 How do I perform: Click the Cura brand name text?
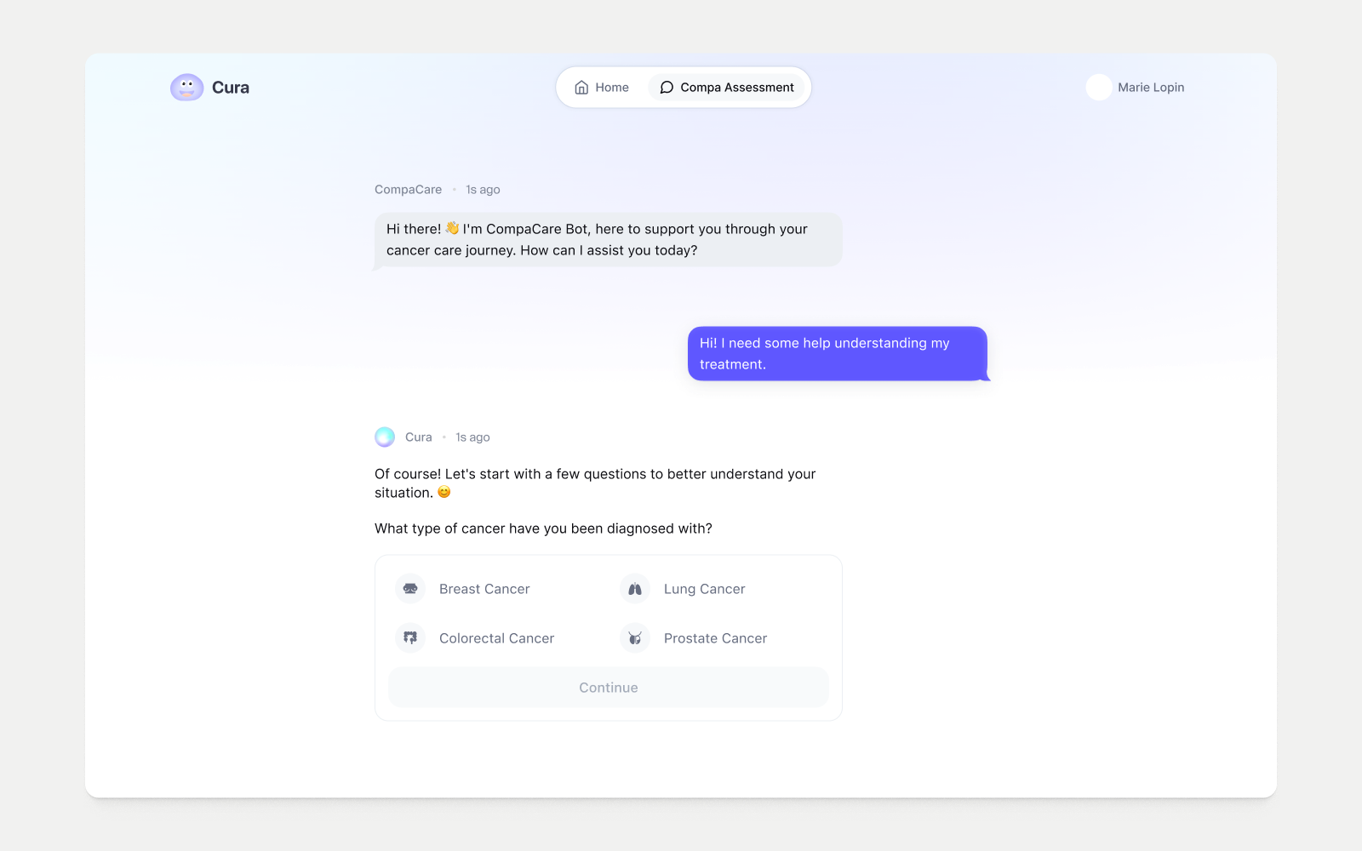click(x=231, y=88)
